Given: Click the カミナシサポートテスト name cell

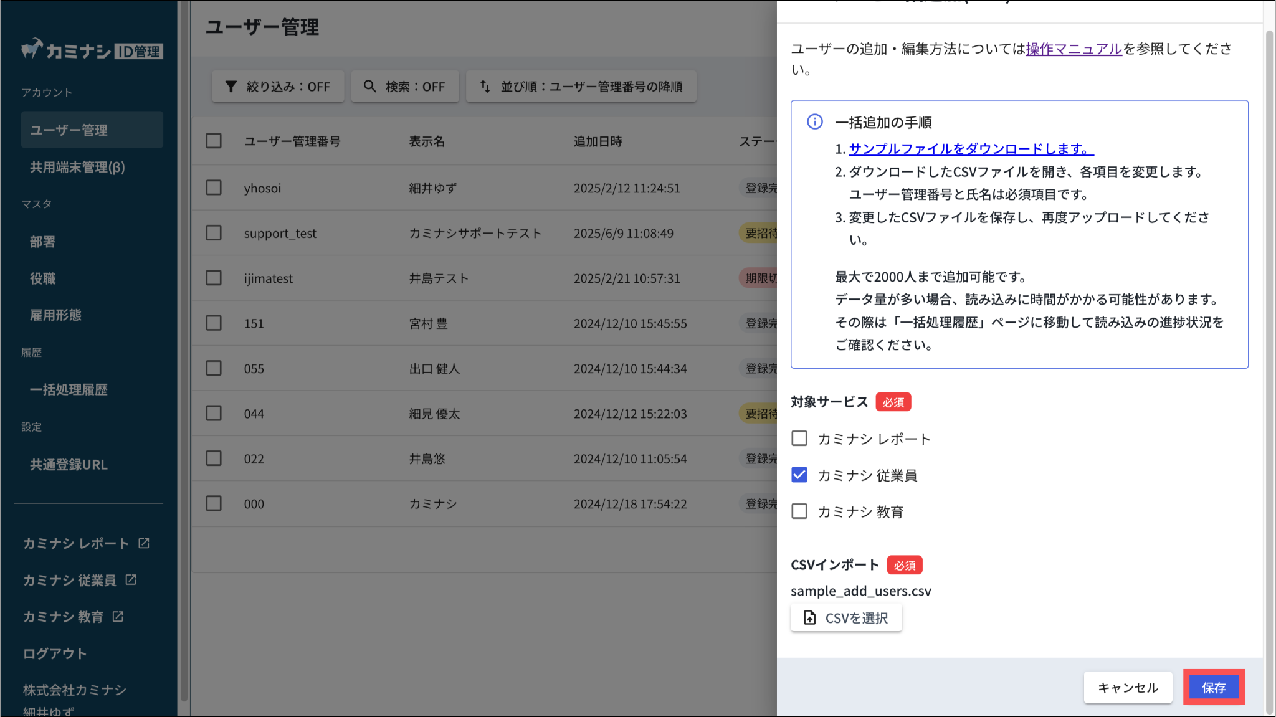Looking at the screenshot, I should pos(475,233).
